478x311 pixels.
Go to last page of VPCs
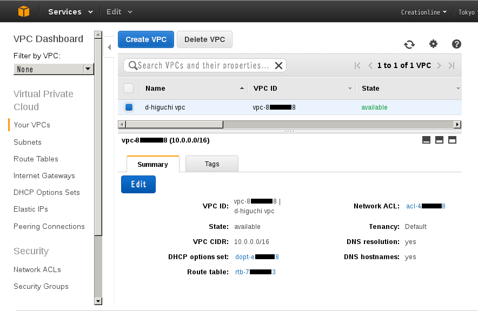point(452,65)
